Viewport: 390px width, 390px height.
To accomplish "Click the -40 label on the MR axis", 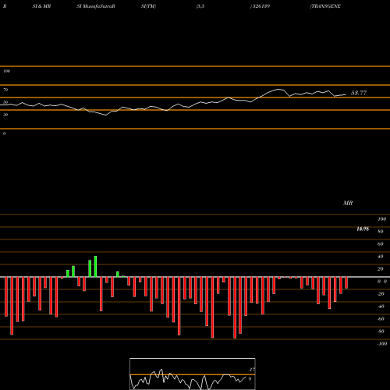I will (381, 307).
